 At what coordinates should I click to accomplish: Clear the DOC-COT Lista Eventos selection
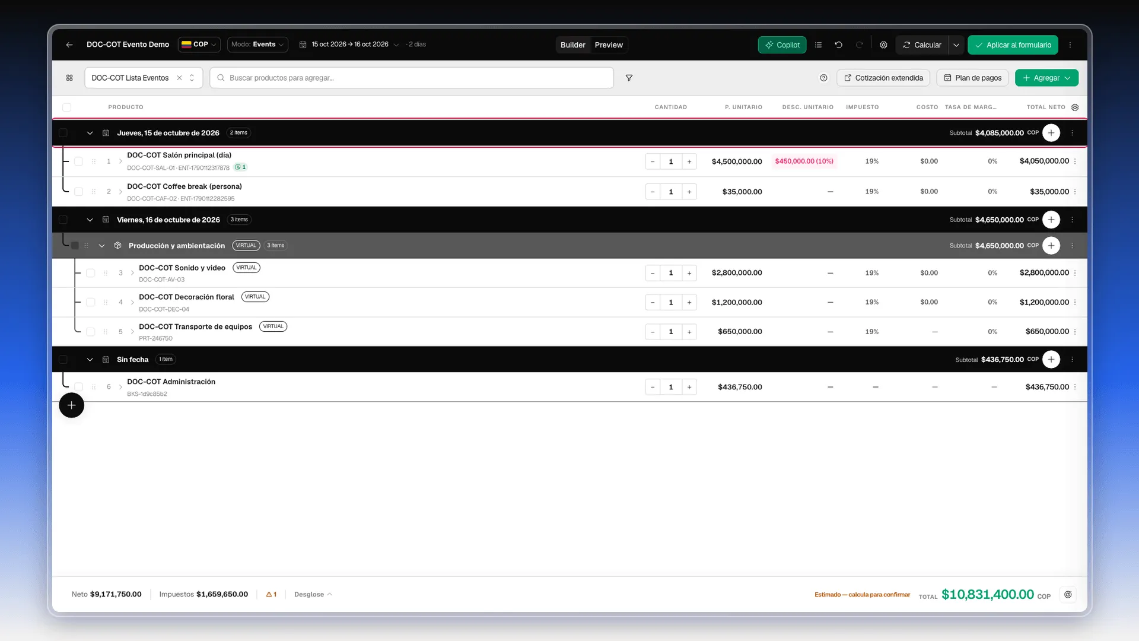pos(179,78)
